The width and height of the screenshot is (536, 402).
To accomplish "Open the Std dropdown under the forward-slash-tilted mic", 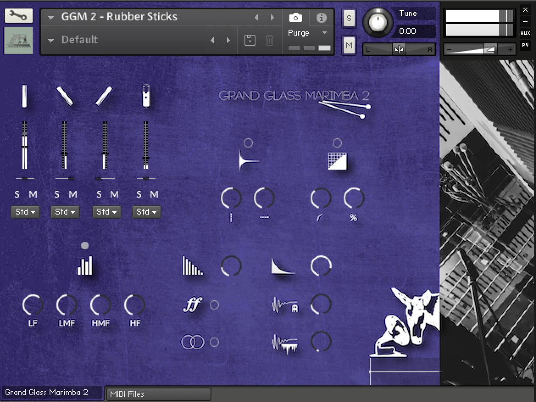I will coord(106,212).
